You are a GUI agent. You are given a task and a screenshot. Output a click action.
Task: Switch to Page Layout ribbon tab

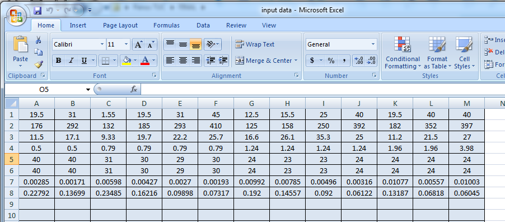(120, 25)
